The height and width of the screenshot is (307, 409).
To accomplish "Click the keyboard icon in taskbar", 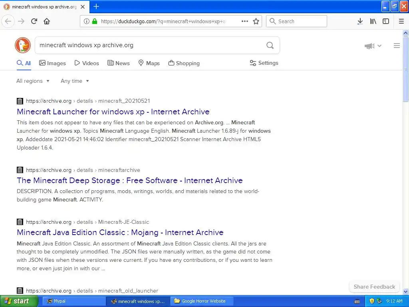I will [x=357, y=301].
